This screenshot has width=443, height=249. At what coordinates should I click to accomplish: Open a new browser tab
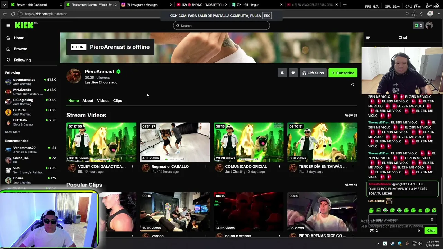345,5
